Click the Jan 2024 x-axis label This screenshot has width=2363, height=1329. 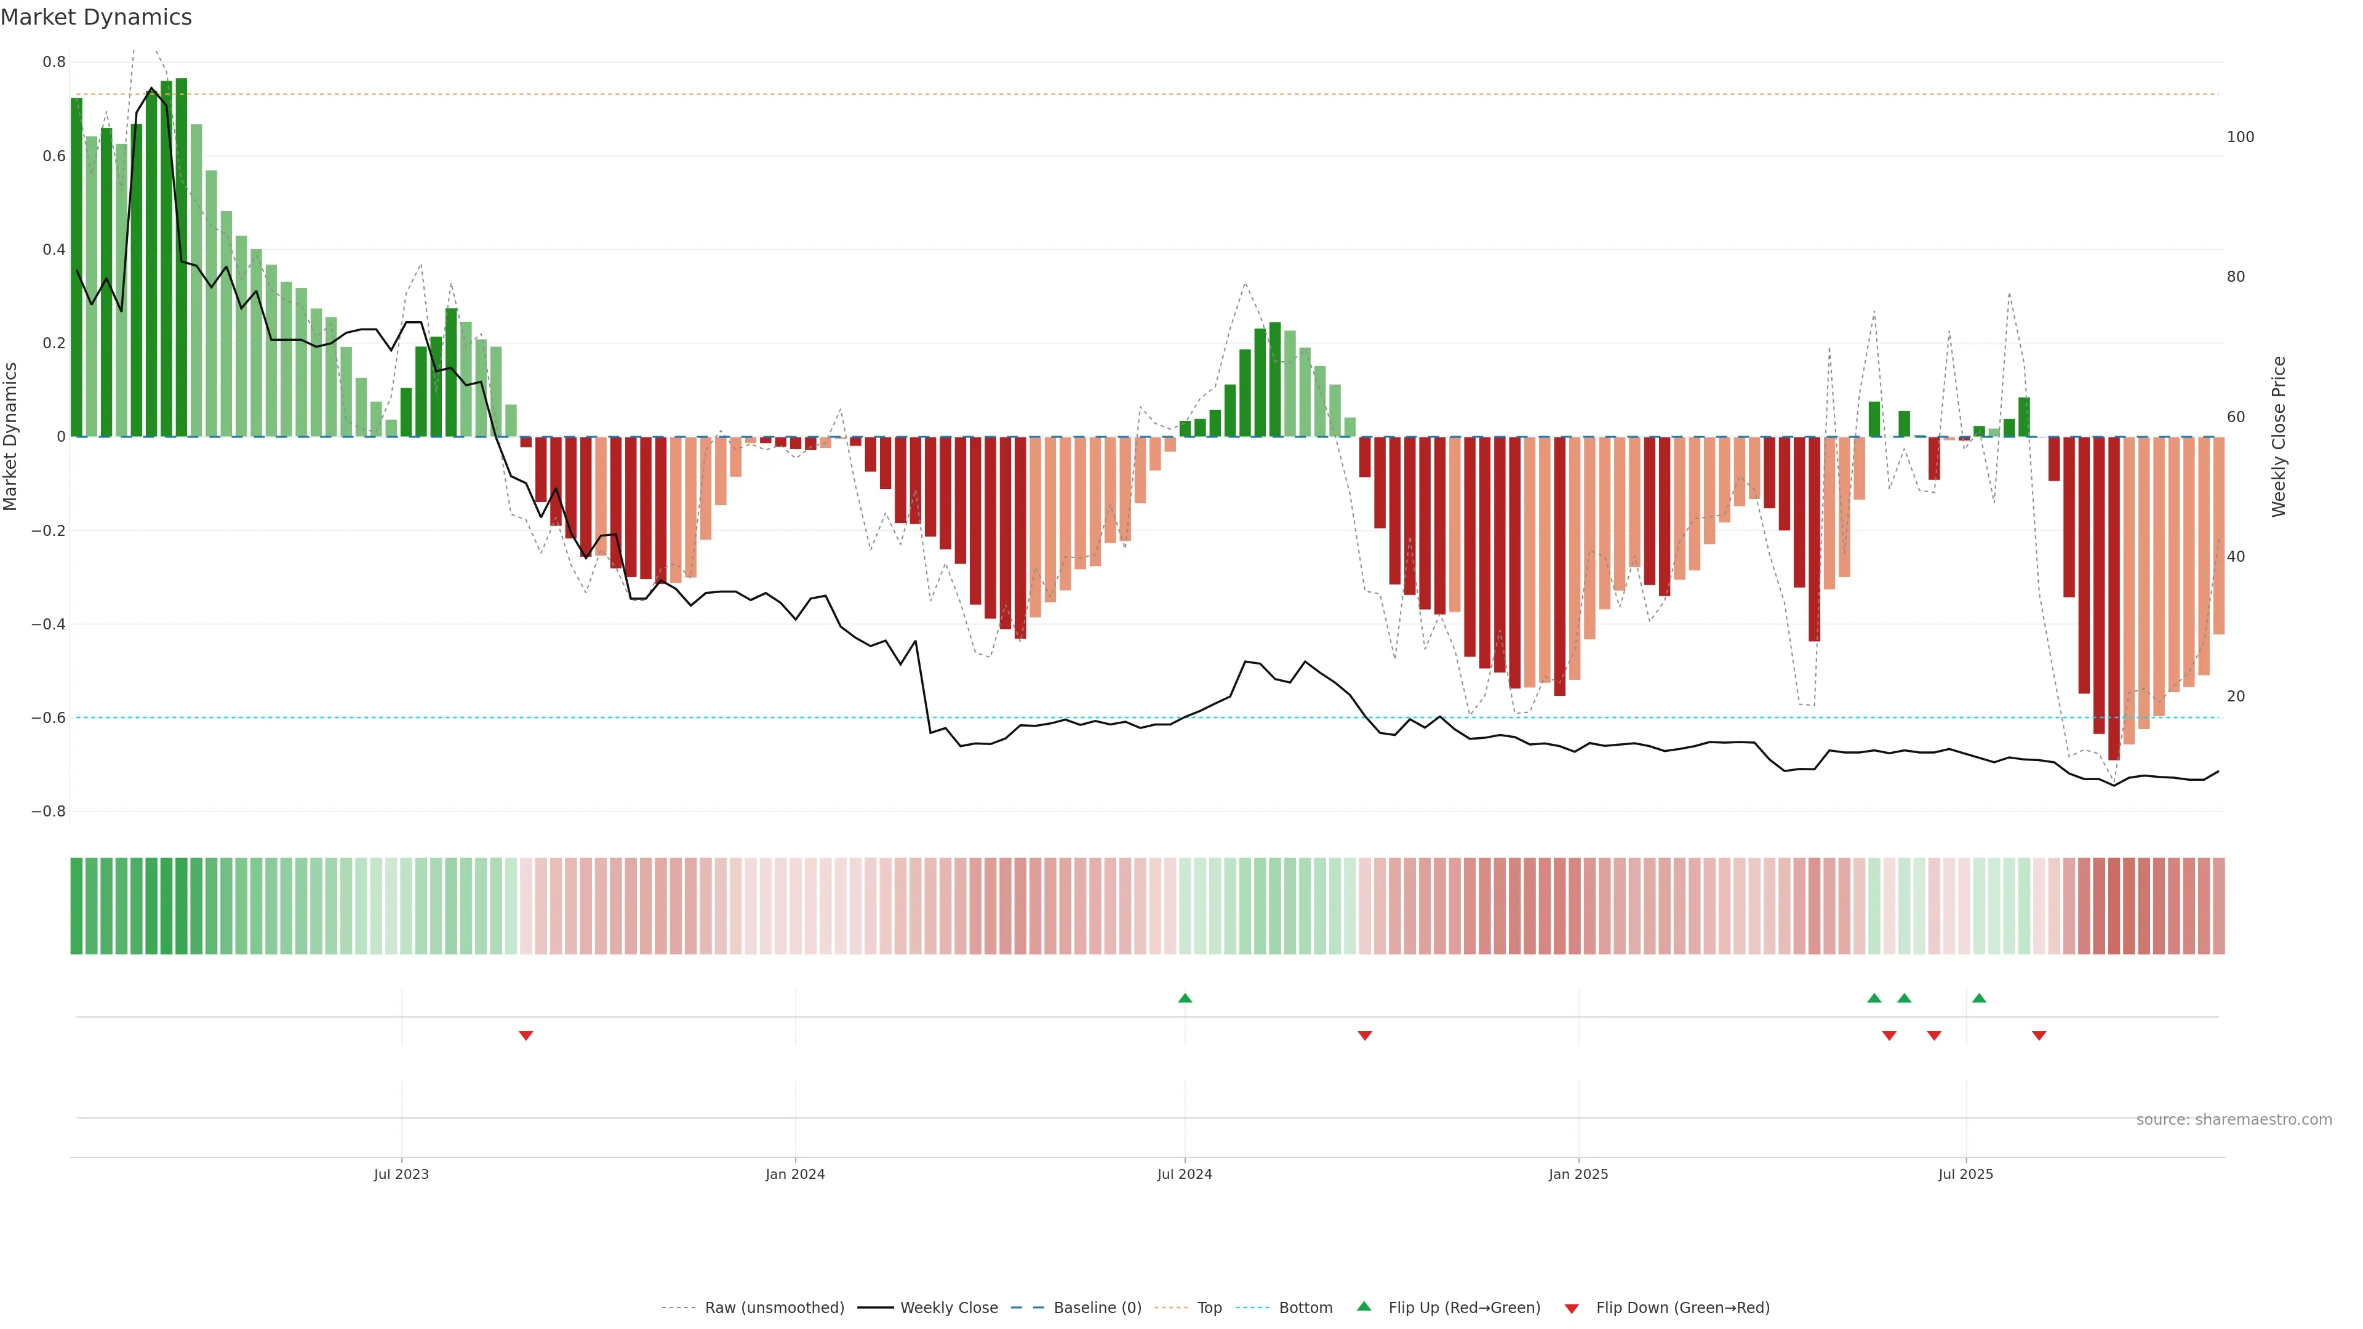click(x=794, y=1174)
